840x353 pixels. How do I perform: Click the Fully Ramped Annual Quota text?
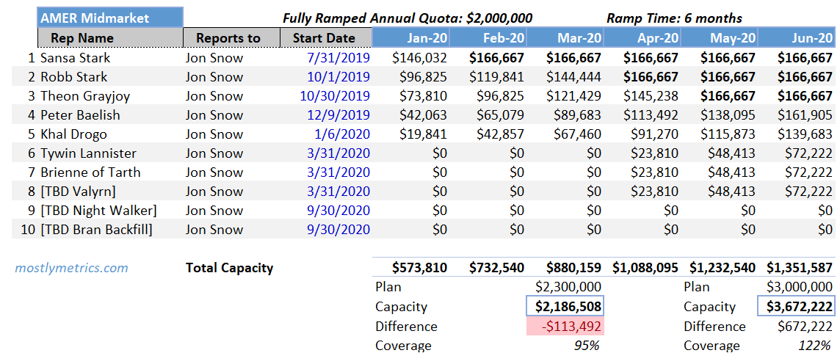pyautogui.click(x=408, y=18)
